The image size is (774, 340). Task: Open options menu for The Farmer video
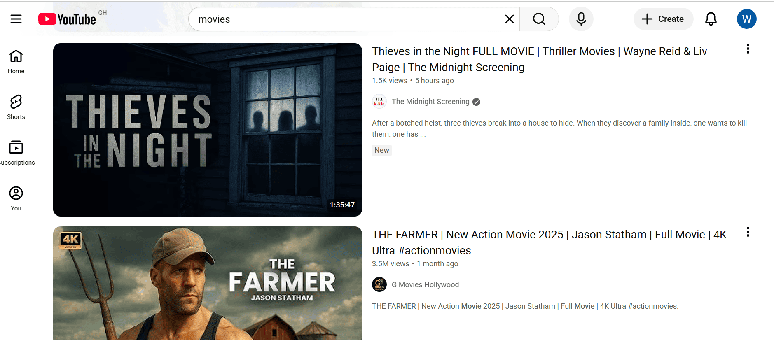748,232
